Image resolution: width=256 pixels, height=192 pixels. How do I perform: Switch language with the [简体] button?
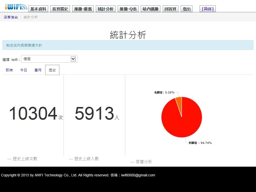click(x=208, y=9)
